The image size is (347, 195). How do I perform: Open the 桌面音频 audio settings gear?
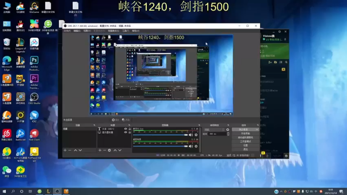(196, 146)
